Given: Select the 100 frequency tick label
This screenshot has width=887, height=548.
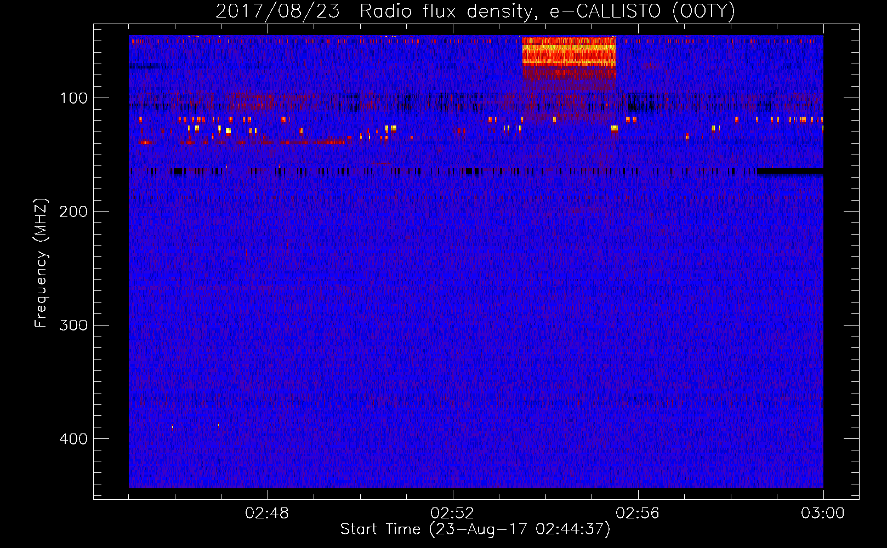Looking at the screenshot, I should coord(74,98).
